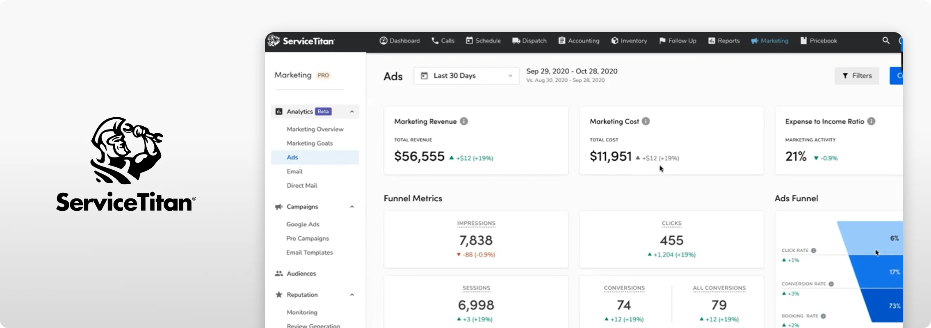Viewport: 931px width, 328px height.
Task: Click the Pricebook icon
Action: tap(803, 41)
